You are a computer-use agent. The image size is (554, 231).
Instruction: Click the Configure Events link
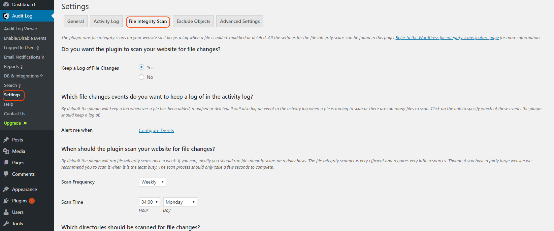(x=156, y=130)
